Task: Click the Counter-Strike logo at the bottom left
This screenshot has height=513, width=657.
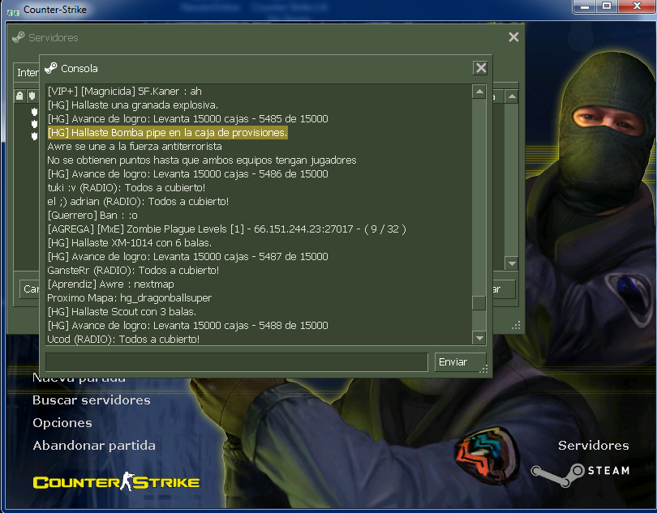Action: click(x=116, y=481)
